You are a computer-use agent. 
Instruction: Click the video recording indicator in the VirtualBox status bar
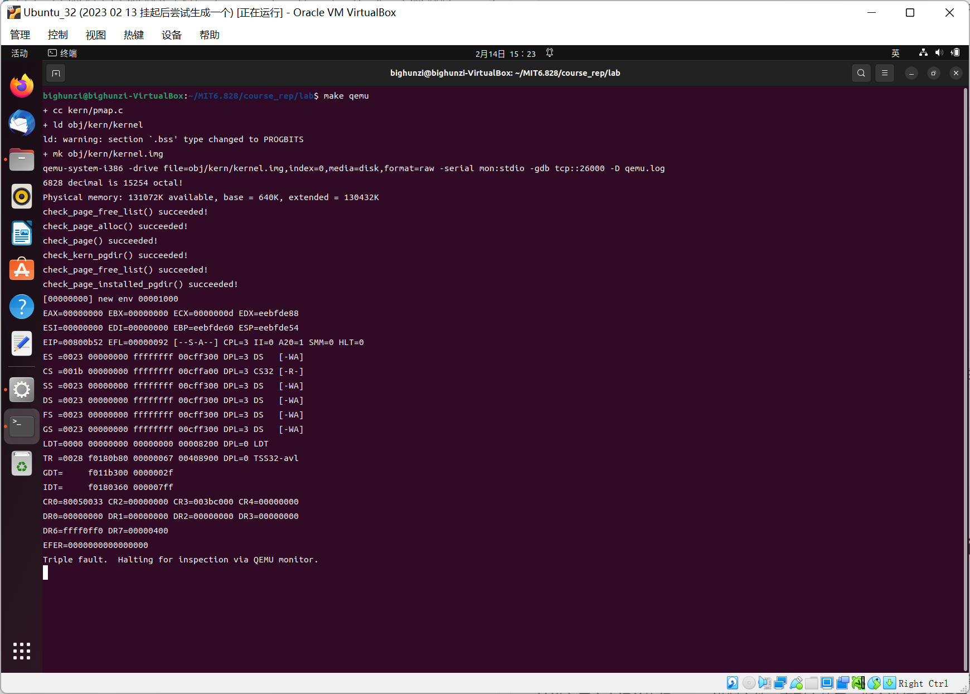(x=843, y=683)
